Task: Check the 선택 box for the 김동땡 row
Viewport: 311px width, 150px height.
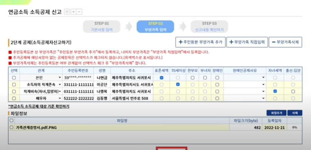Action: pyautogui.click(x=14, y=98)
